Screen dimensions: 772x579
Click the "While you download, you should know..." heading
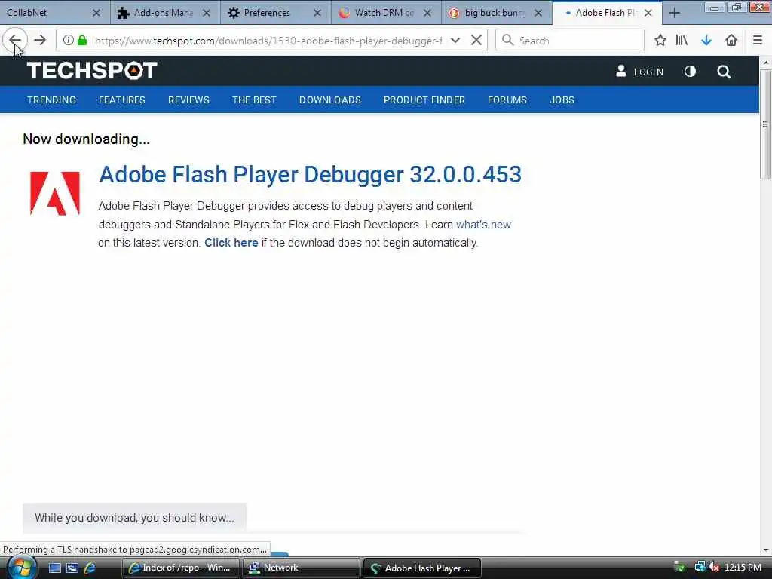coord(134,518)
